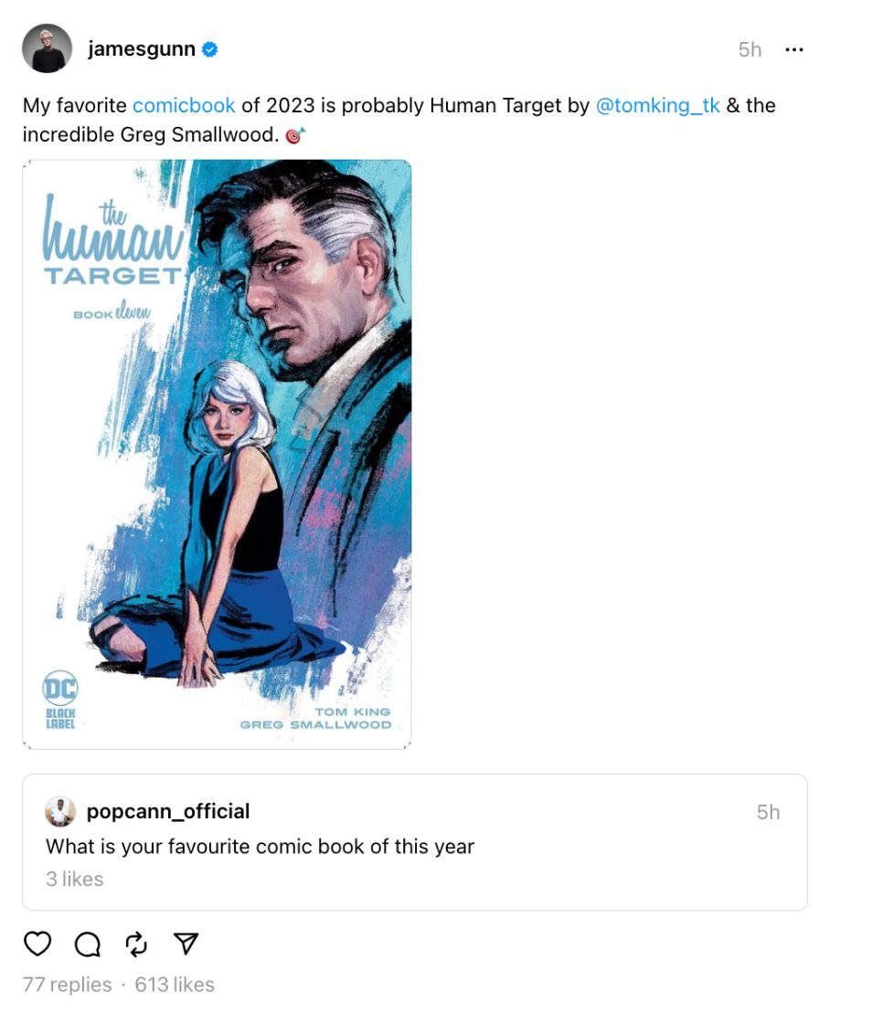Open the @tomking_tk mention
The width and height of the screenshot is (893, 1012).
point(657,105)
